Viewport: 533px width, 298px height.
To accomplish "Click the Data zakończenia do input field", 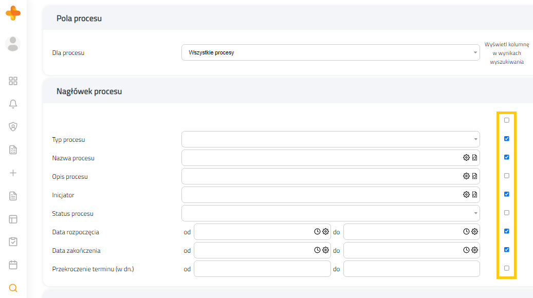I will point(411,250).
